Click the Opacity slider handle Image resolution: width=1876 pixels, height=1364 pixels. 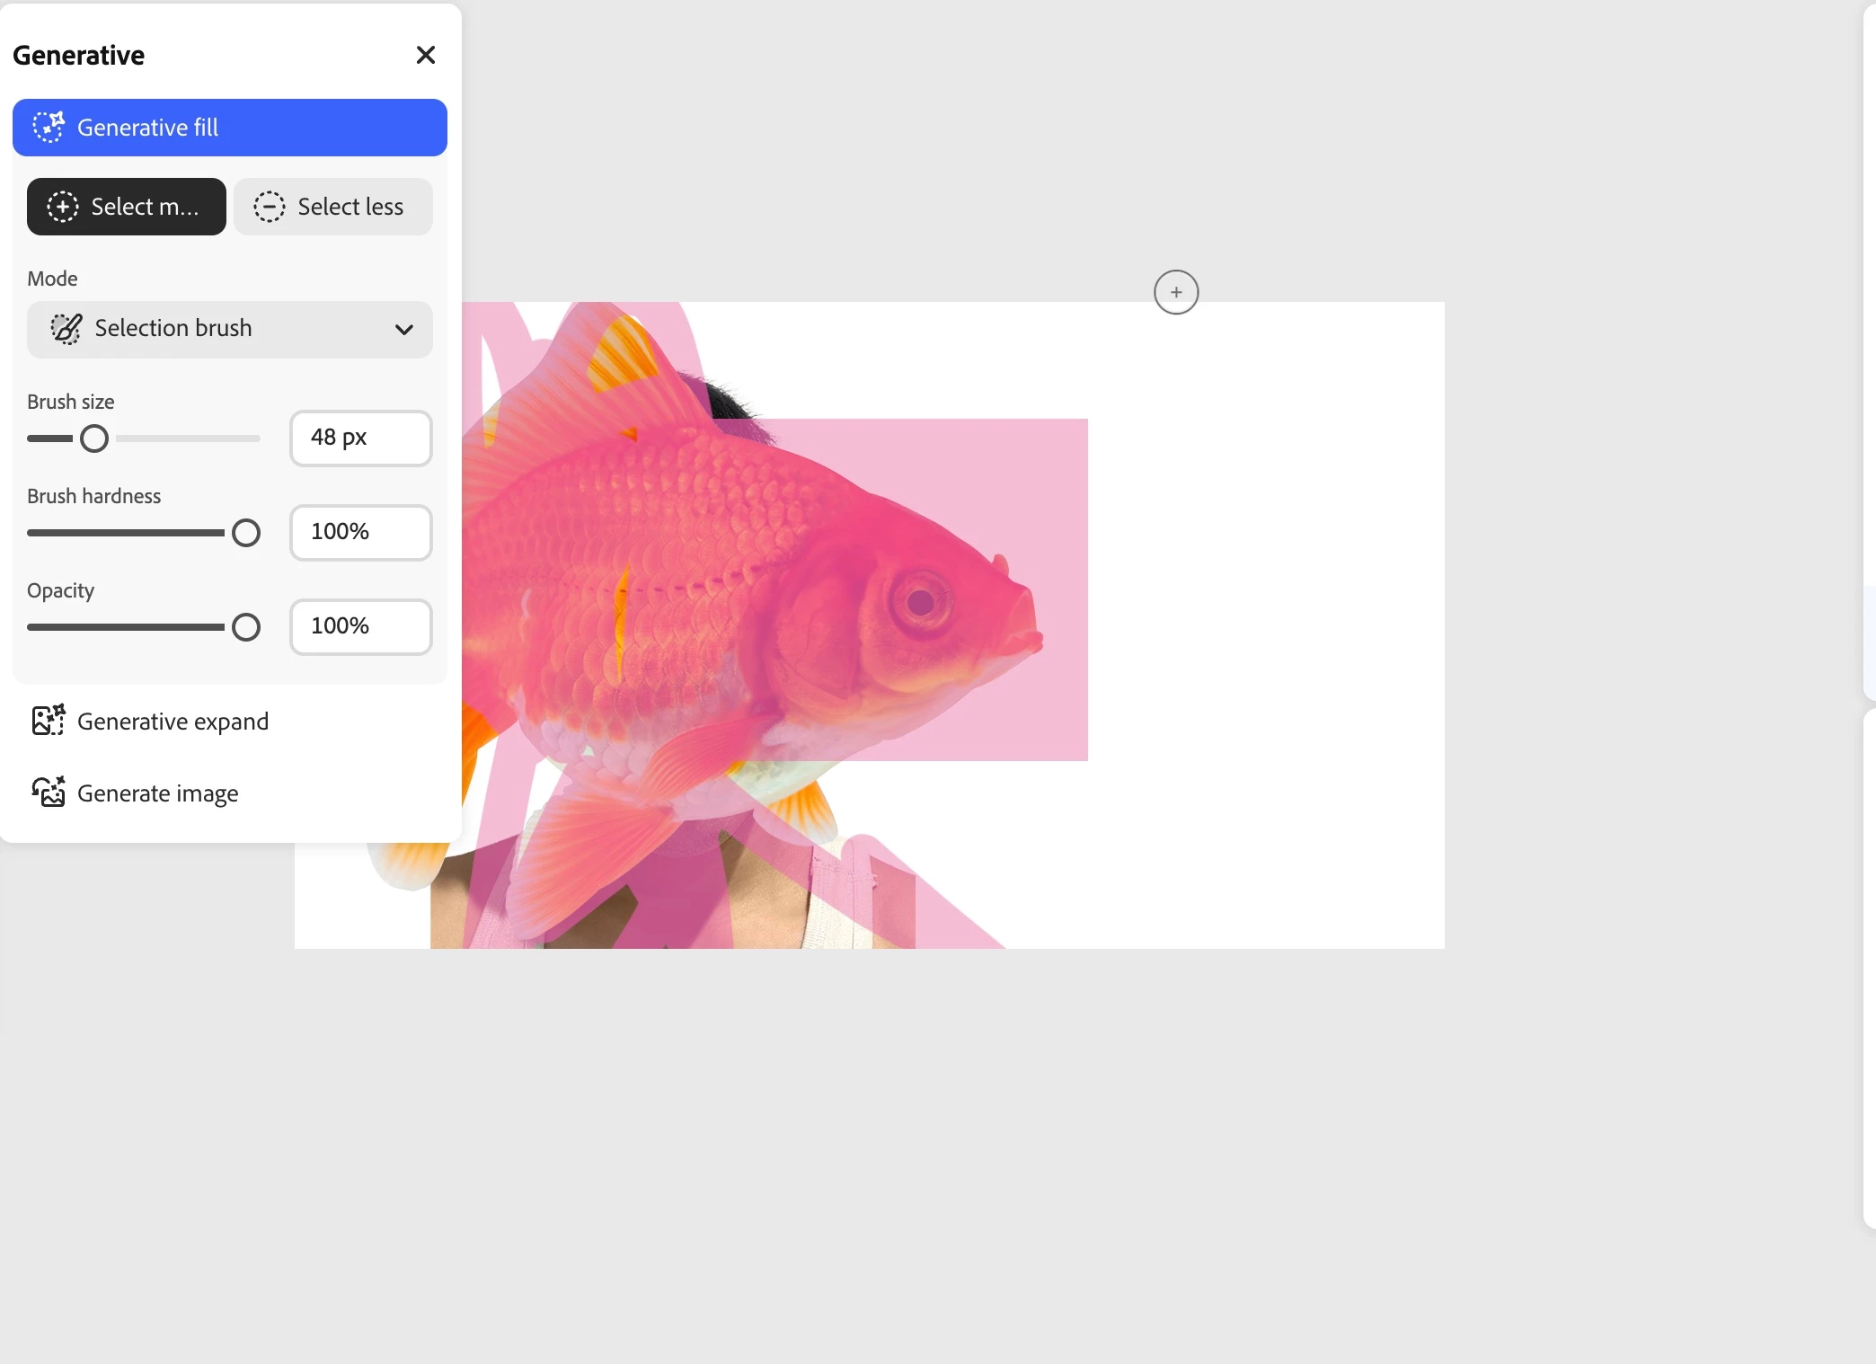[x=246, y=627]
